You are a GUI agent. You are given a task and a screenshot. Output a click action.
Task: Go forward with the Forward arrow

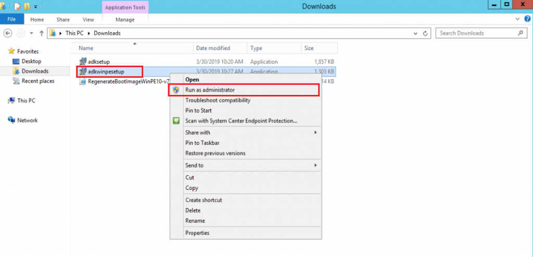[x=21, y=33]
